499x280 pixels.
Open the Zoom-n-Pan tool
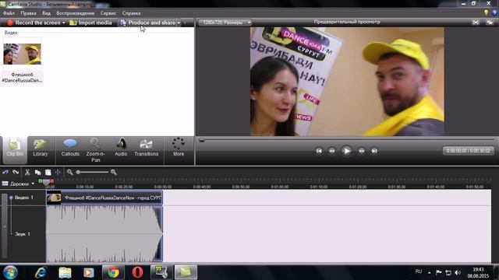click(x=95, y=150)
